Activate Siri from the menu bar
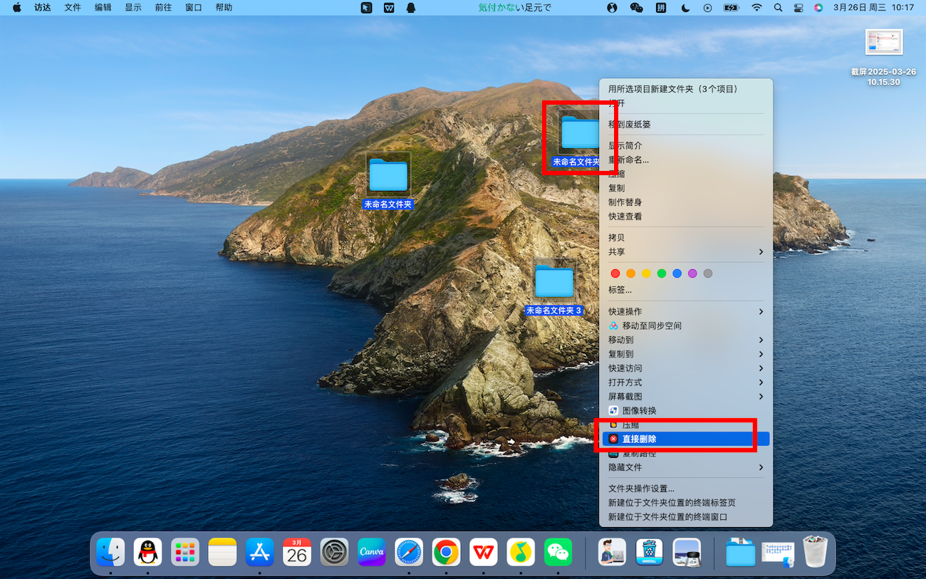This screenshot has height=579, width=926. tap(818, 8)
